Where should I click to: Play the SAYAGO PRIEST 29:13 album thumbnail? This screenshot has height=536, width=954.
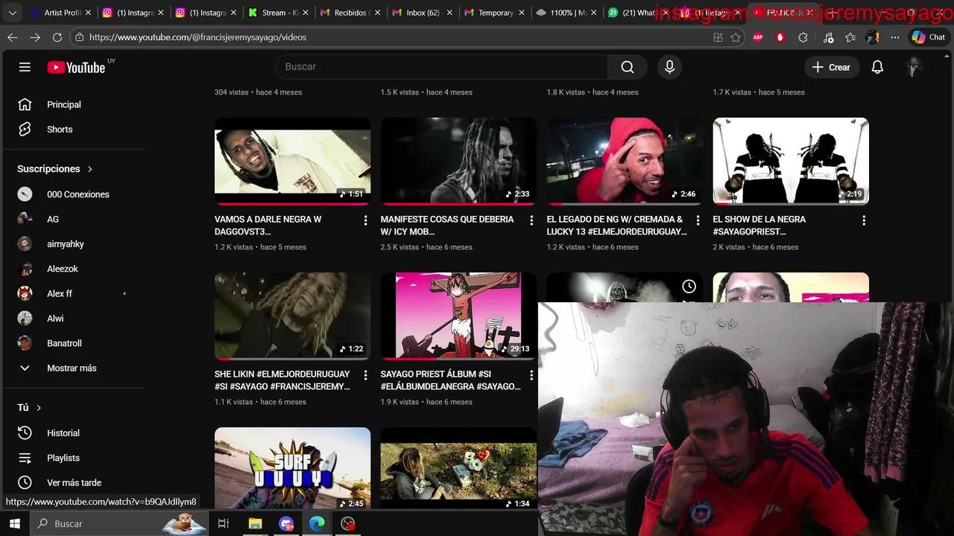click(458, 316)
